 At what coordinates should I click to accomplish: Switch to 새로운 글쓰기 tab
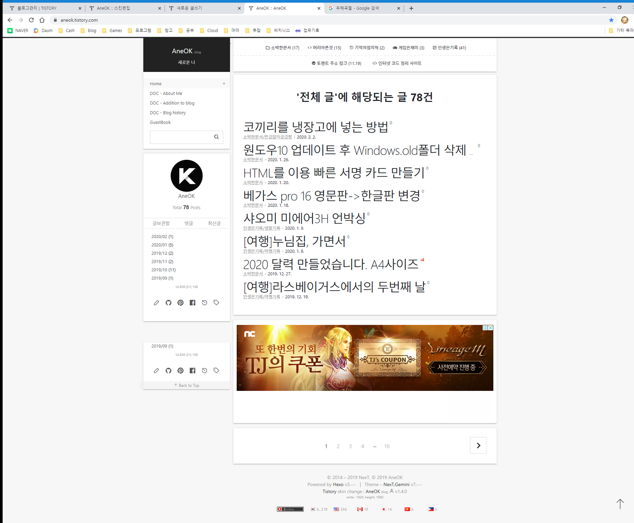click(204, 8)
